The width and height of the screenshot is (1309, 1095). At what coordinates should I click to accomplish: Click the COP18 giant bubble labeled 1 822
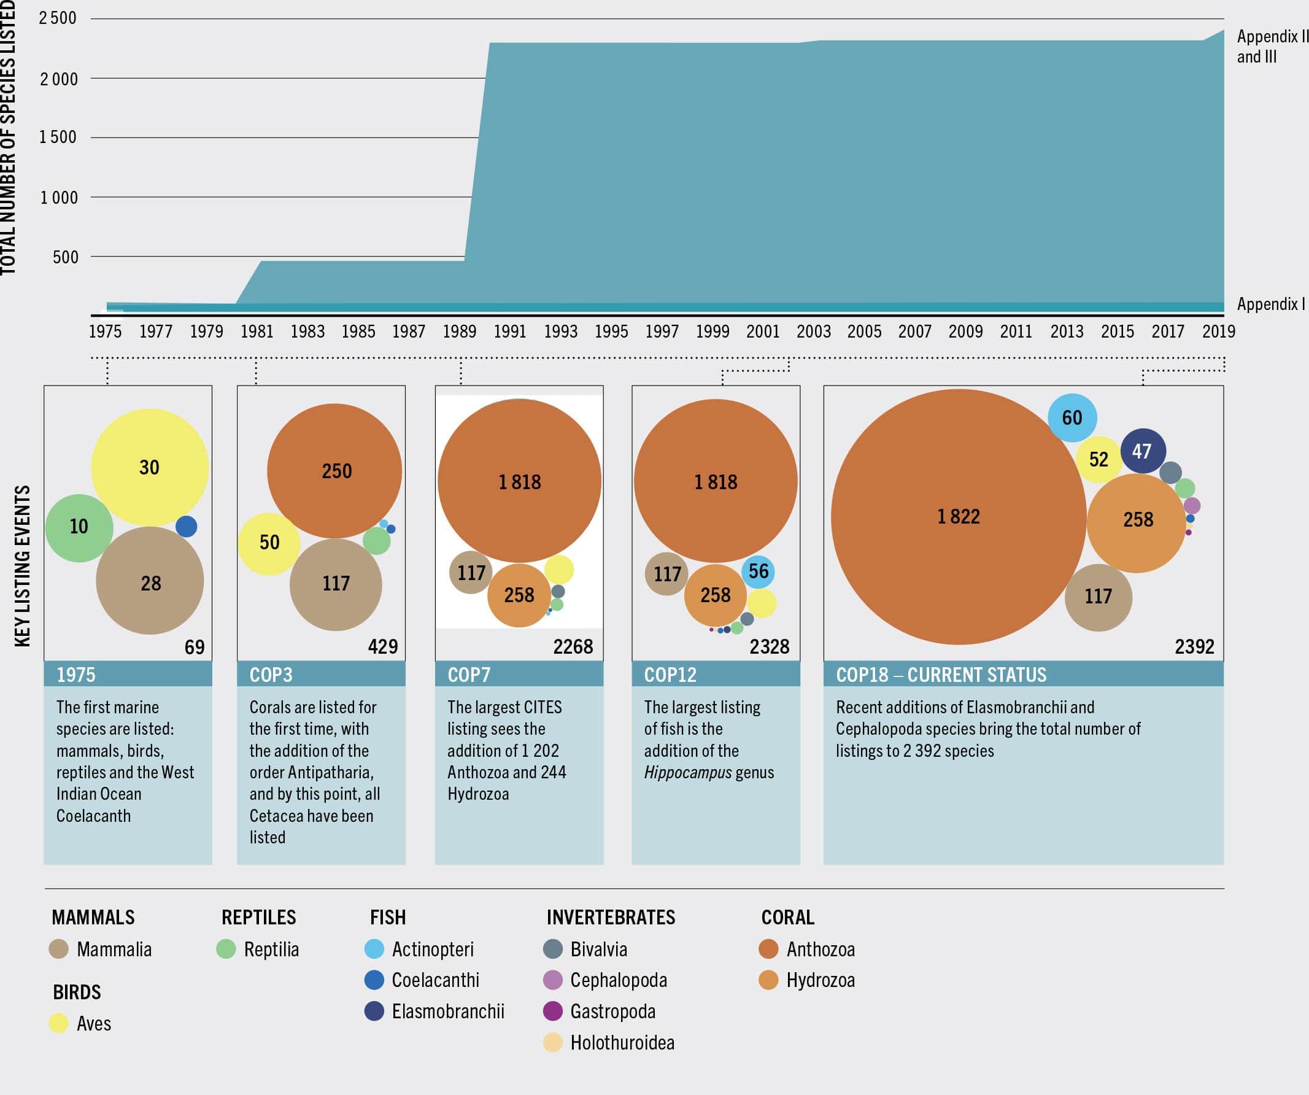(959, 516)
